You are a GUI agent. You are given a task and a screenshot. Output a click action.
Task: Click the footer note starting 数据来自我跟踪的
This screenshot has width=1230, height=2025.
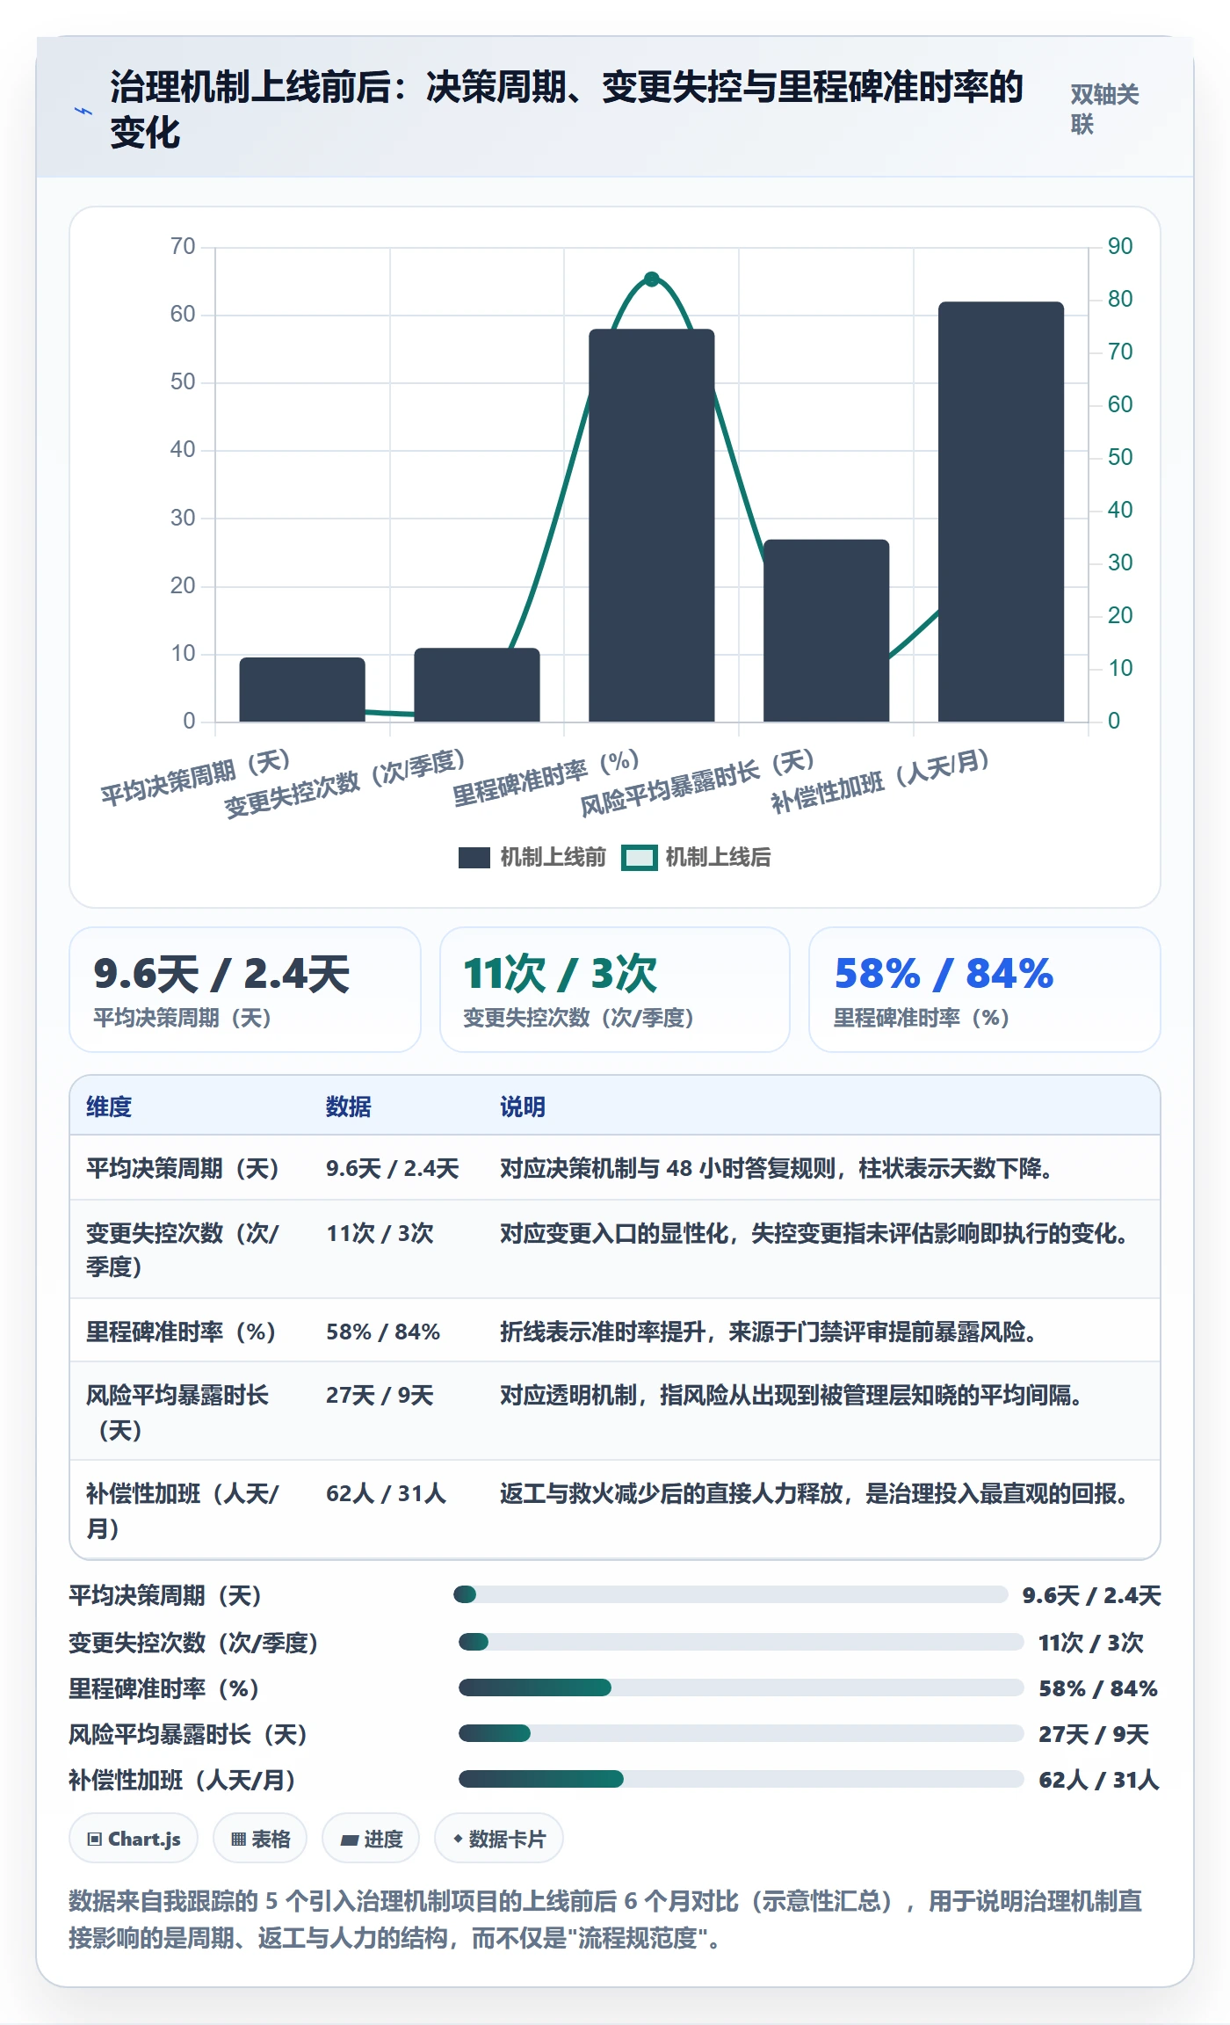[606, 1920]
